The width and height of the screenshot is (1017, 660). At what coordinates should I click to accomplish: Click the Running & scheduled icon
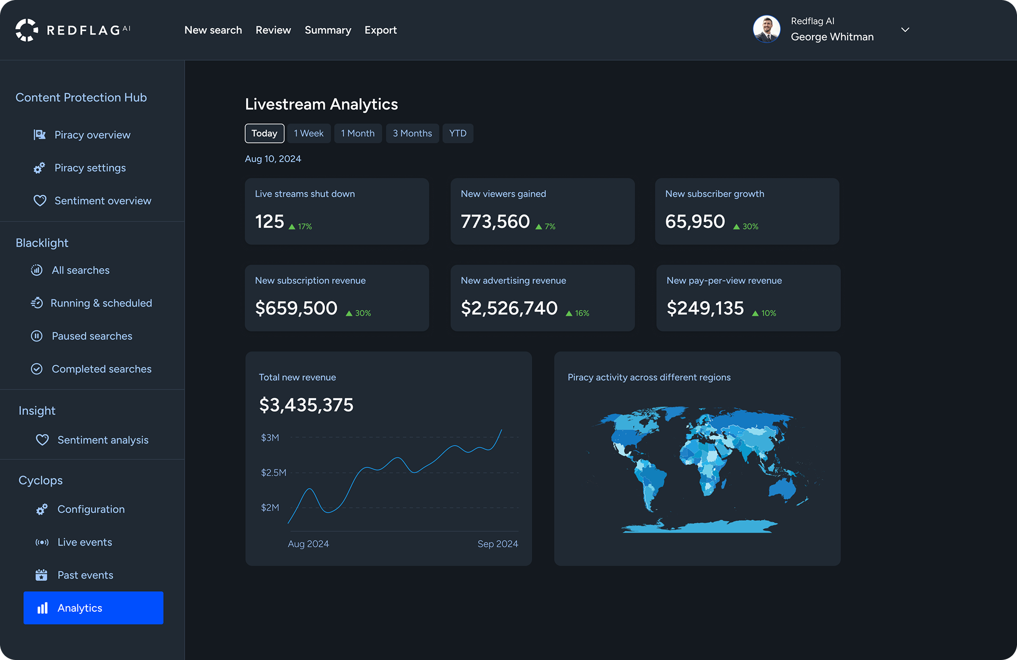pyautogui.click(x=37, y=303)
